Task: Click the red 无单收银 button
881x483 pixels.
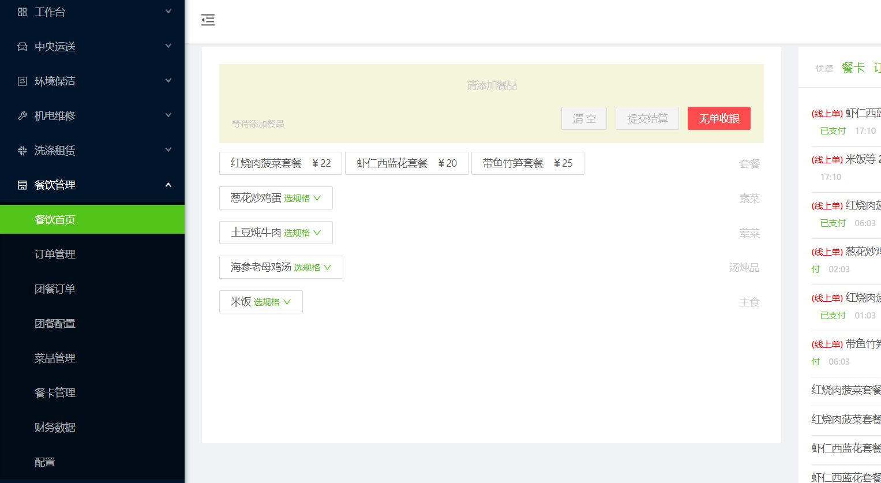Action: click(719, 118)
